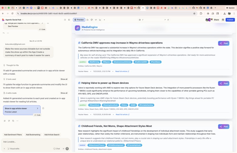This screenshot has width=237, height=153.
Task: Bookmark the Show in-app article viewer version
Action: pos(43,108)
